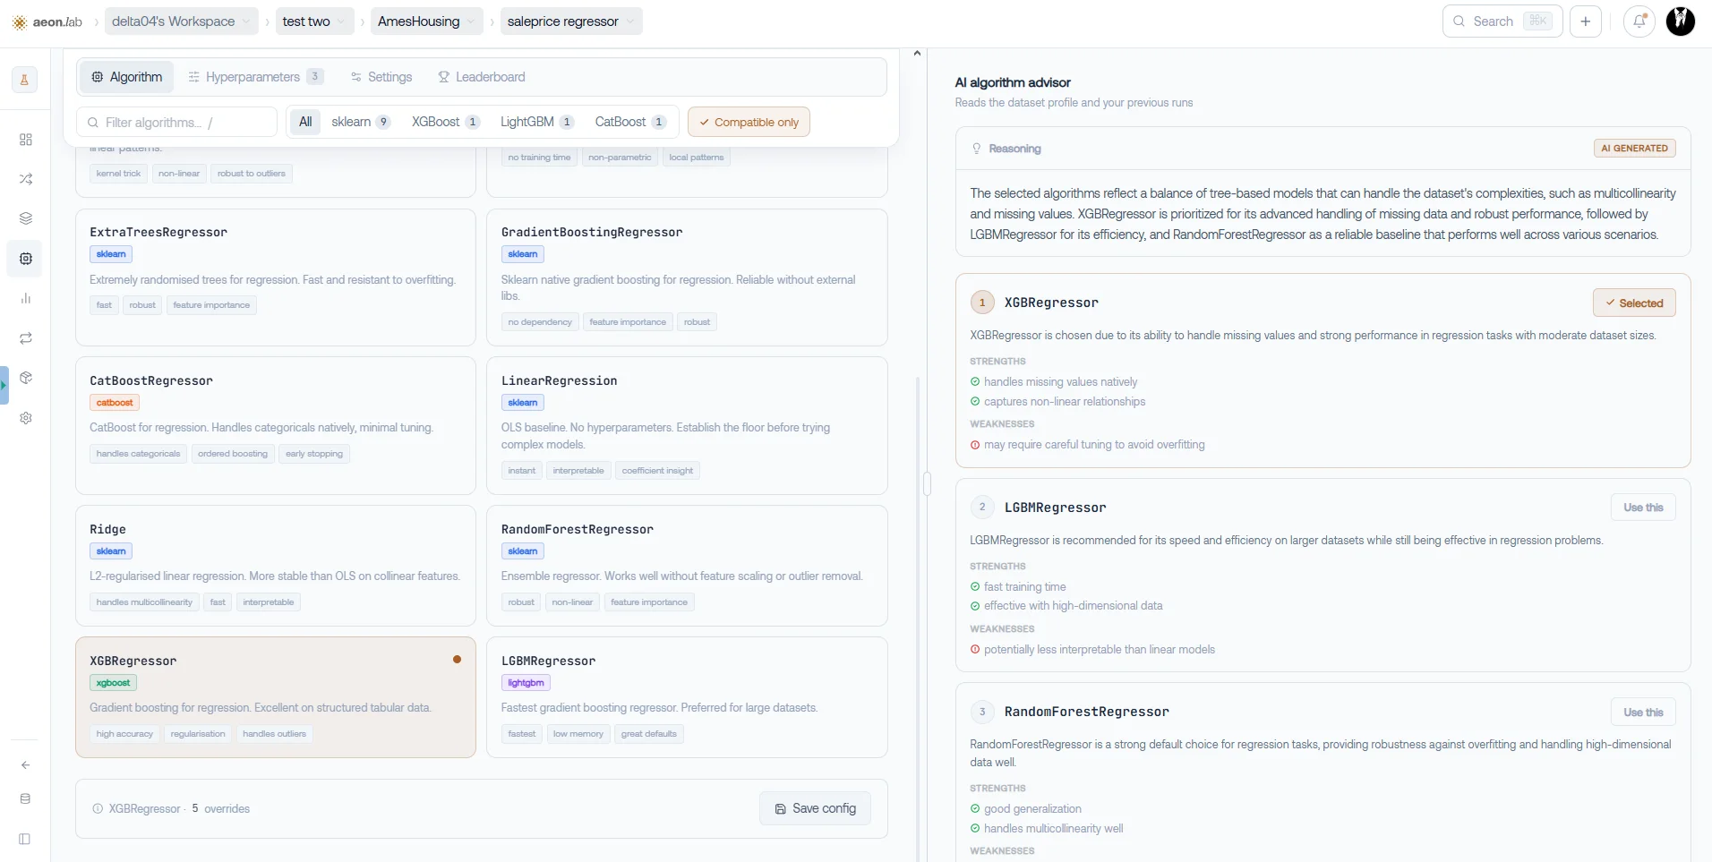Viewport: 1712px width, 862px height.
Task: Open the repeat loop icon in sidebar
Action: 25,338
